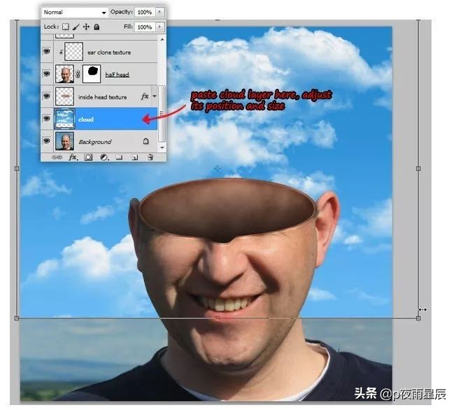Select the ear clone texture layer thumbnail

pos(73,52)
